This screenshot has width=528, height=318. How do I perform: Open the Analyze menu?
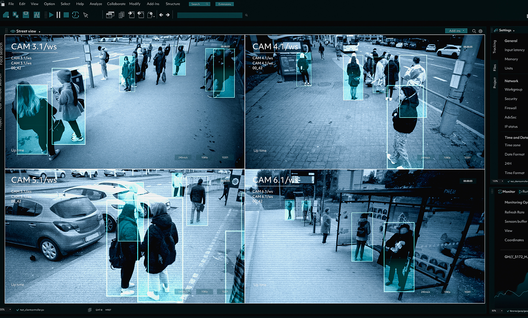point(96,4)
